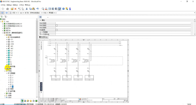Select the 任务 tree item
196x105 pixels.
pyautogui.click(x=10, y=93)
